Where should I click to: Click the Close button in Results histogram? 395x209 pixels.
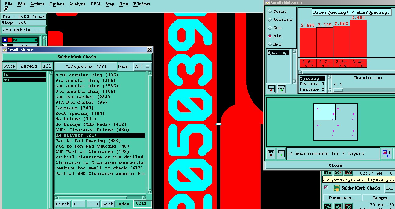335,165
